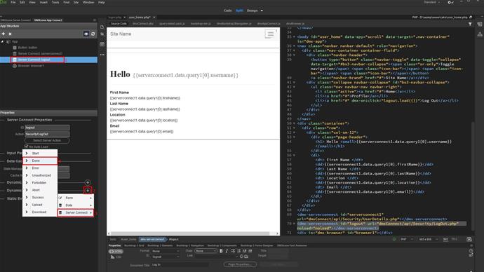This screenshot has width=484, height=272.
Task: Open the Class dropdown in Properties
Action: [206, 251]
